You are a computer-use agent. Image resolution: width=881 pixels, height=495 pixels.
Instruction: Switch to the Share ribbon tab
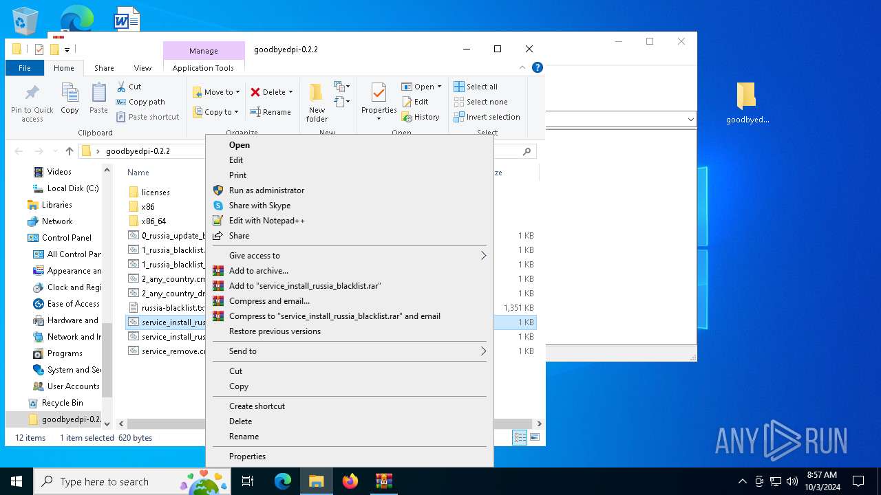click(104, 68)
